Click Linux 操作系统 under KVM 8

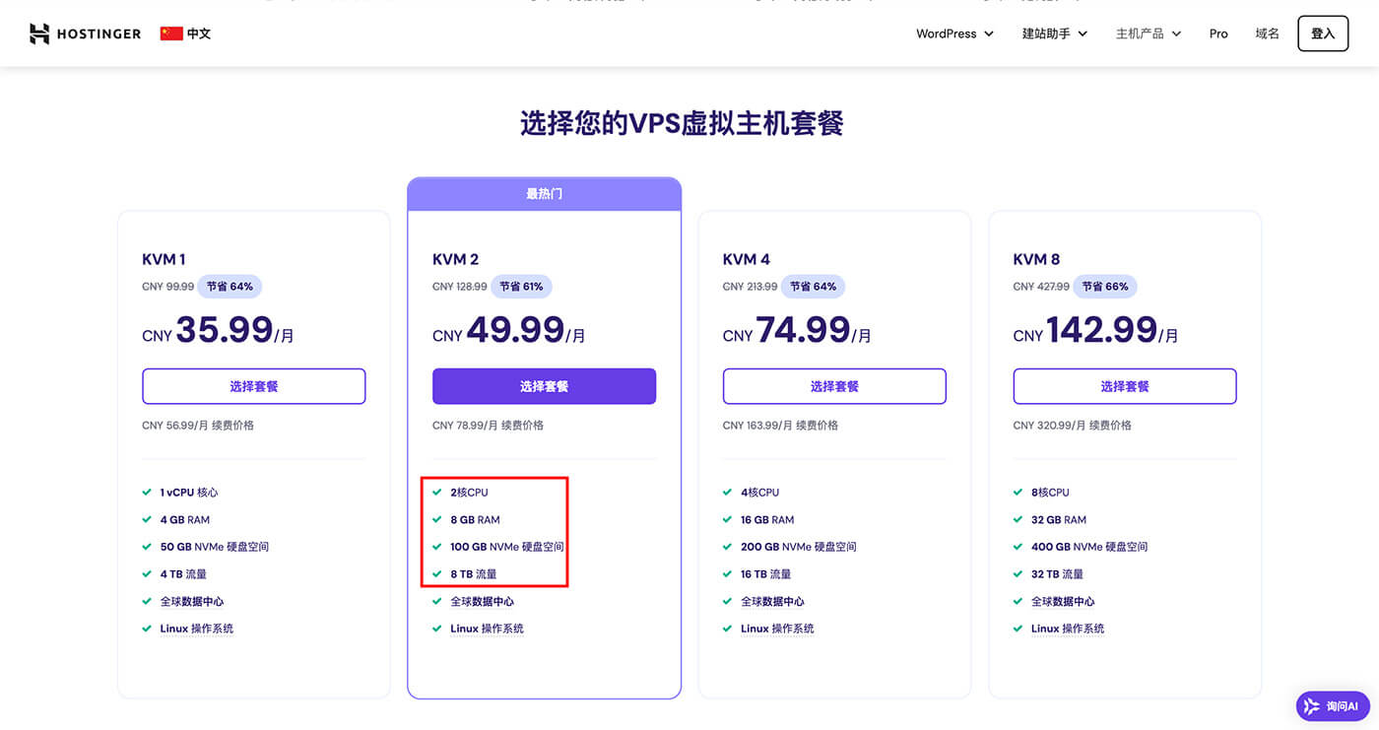1069,629
